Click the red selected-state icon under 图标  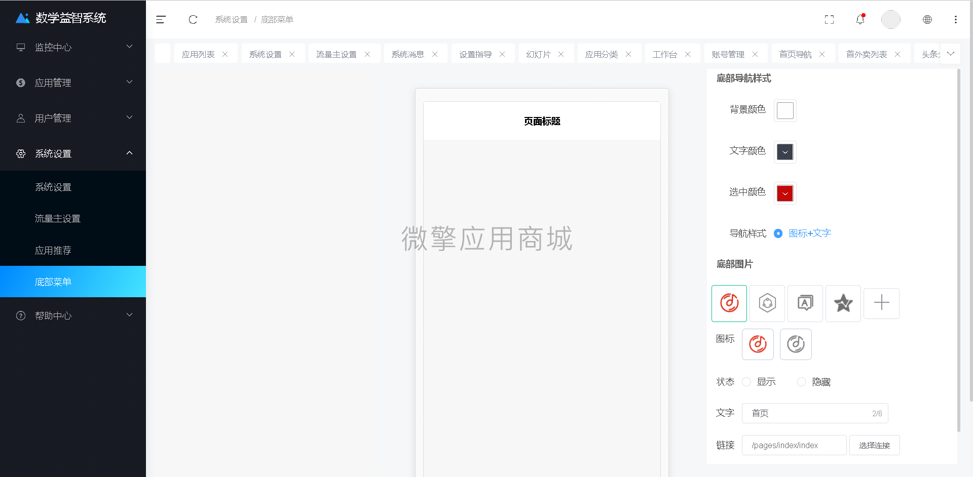point(758,344)
